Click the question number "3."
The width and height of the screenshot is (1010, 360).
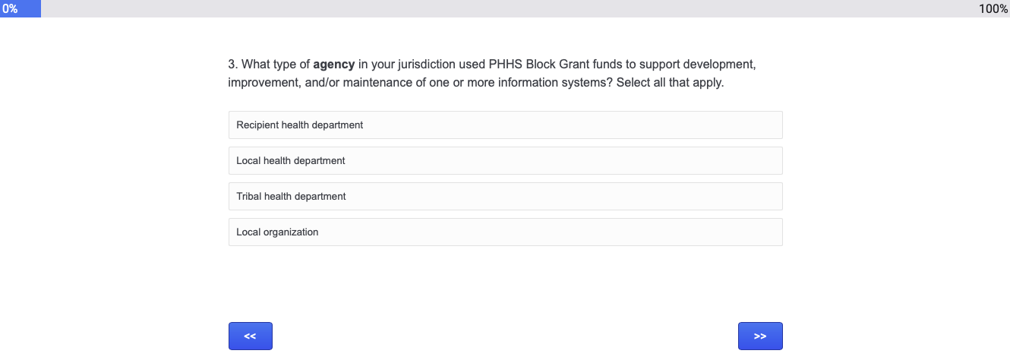pos(233,64)
